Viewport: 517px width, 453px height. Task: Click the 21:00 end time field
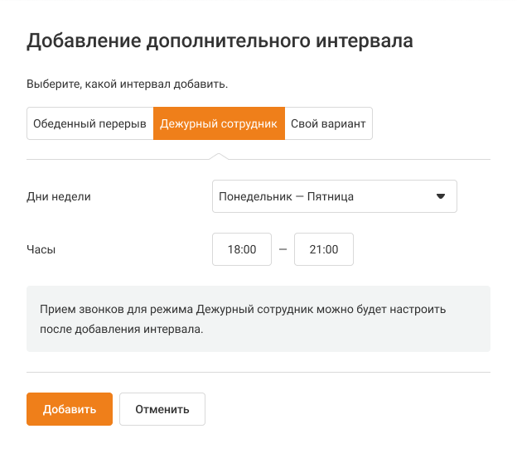tap(324, 249)
